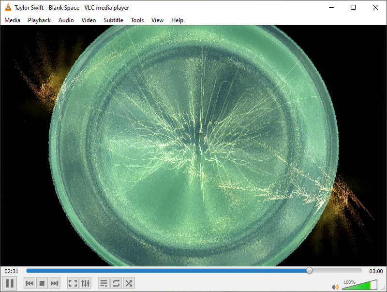This screenshot has height=292, width=387.
Task: Toggle fullscreen video mode
Action: 73,283
